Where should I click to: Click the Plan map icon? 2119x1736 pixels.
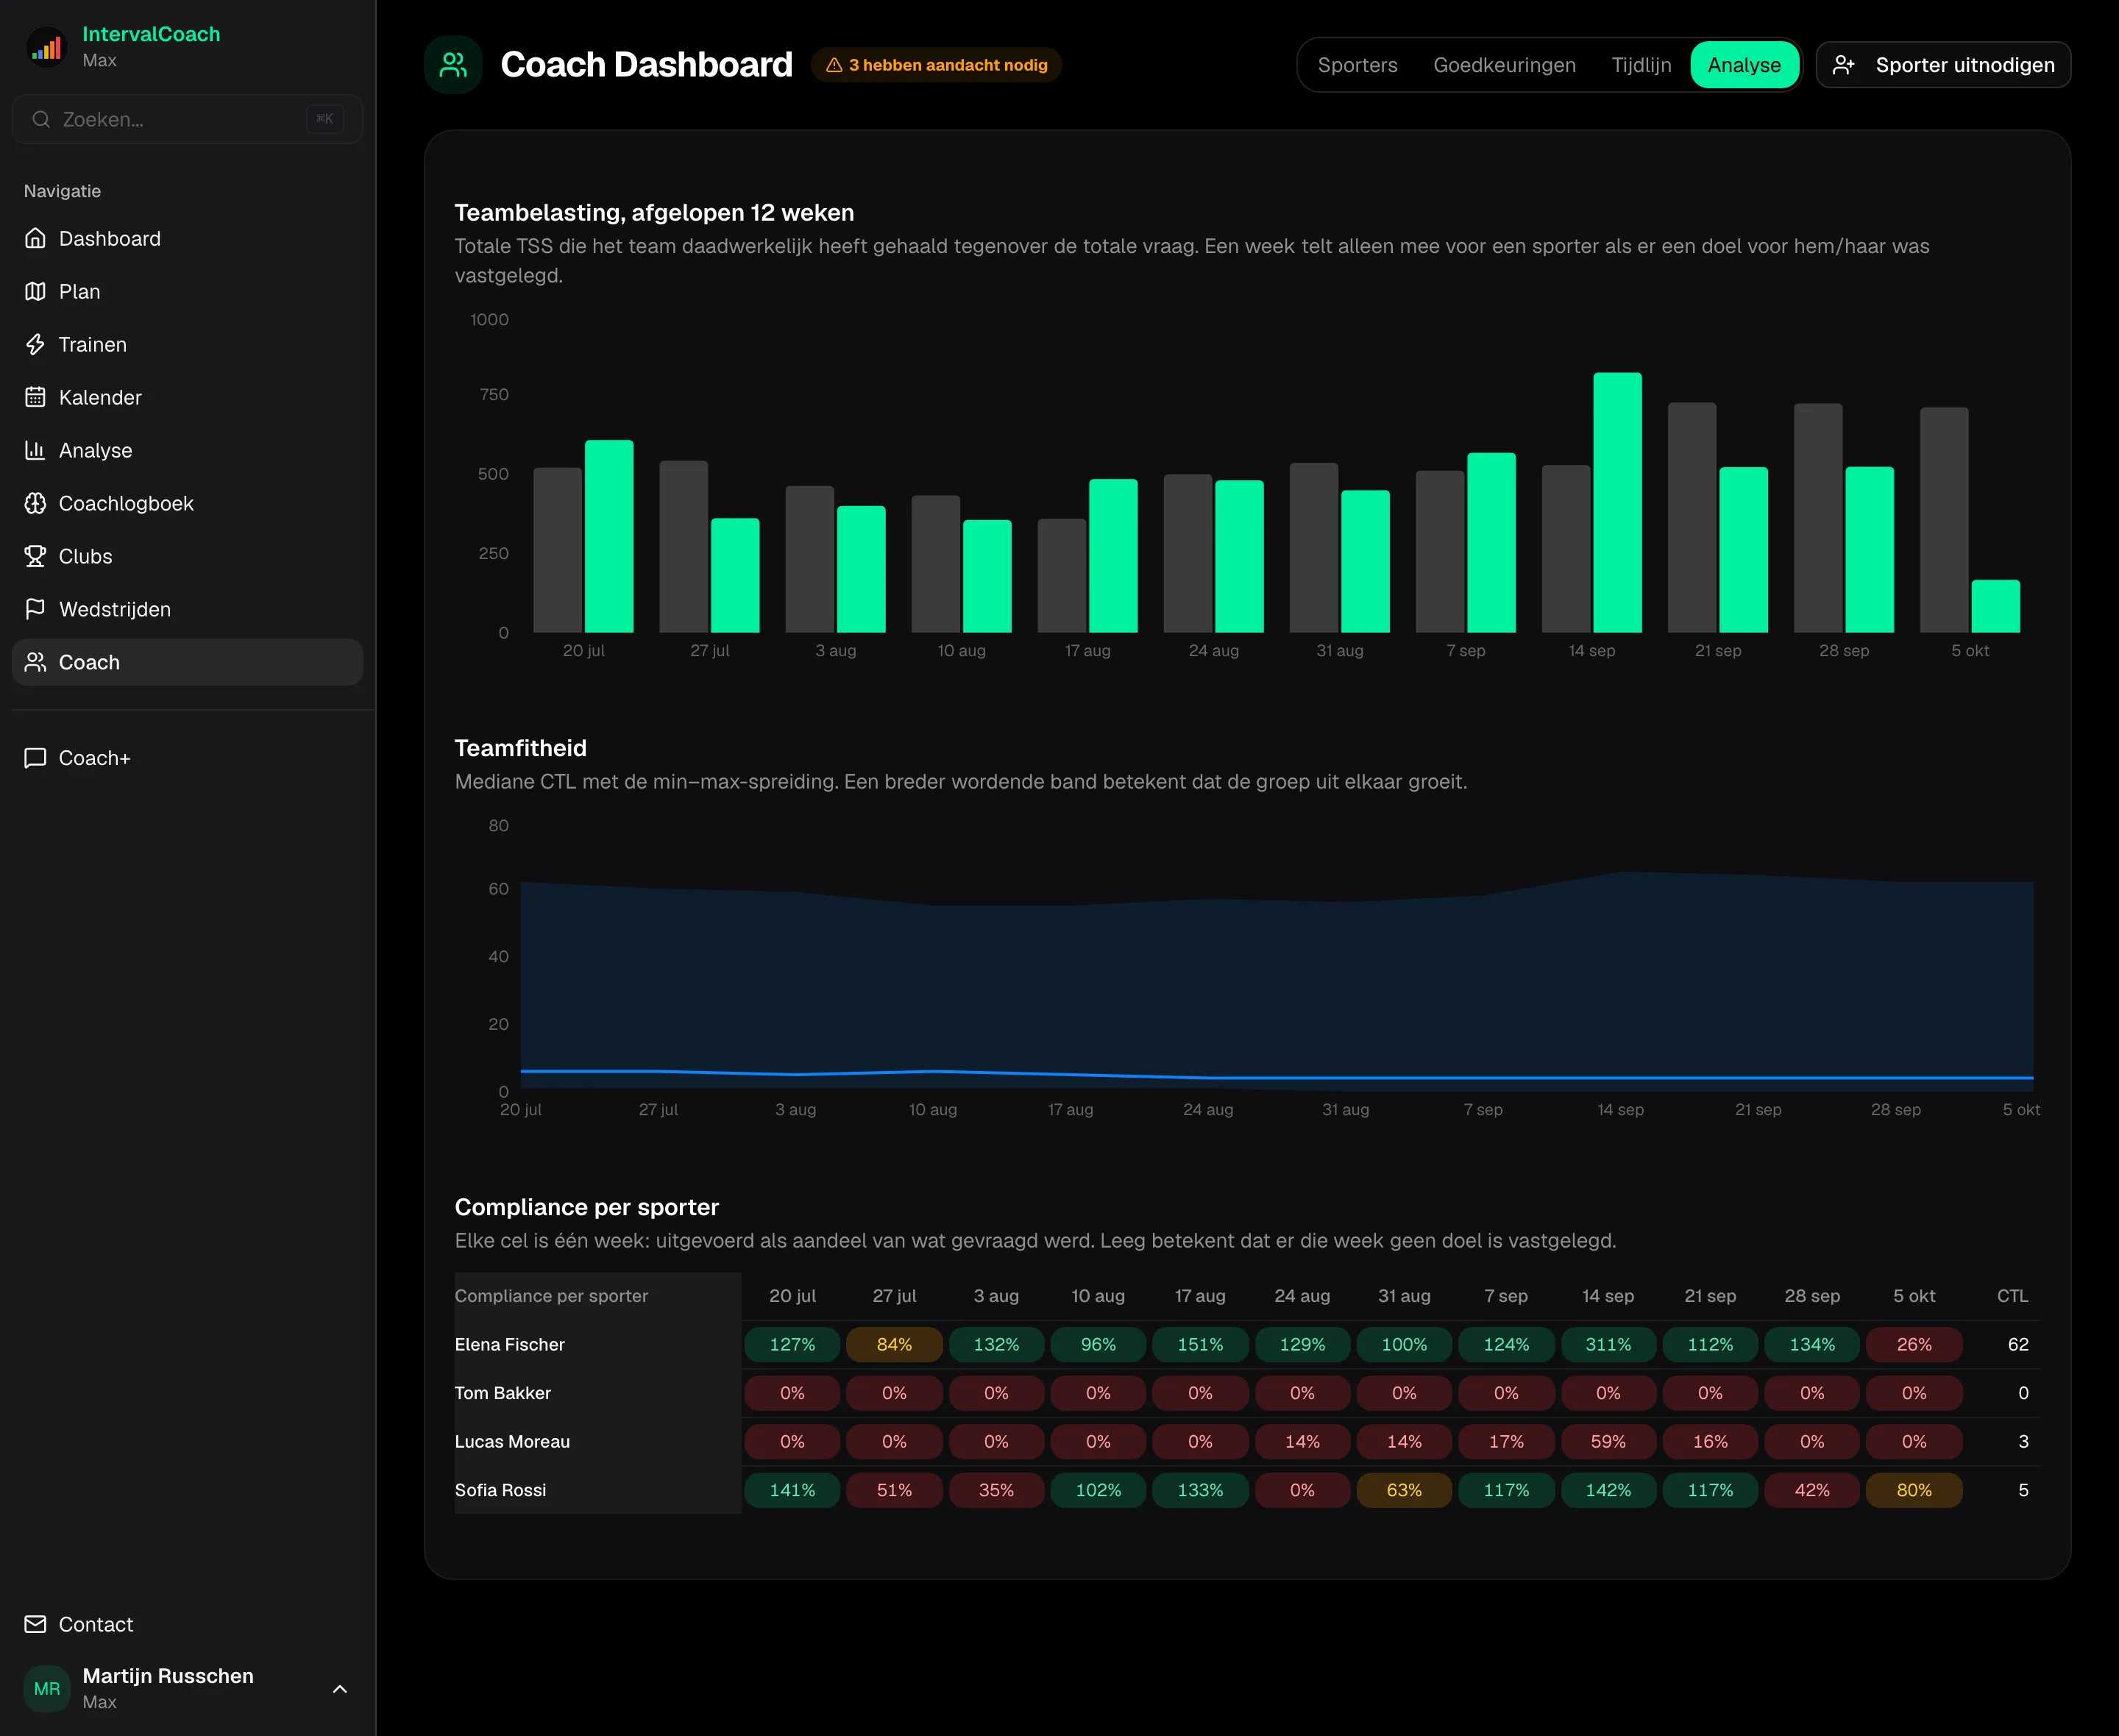pos(35,291)
